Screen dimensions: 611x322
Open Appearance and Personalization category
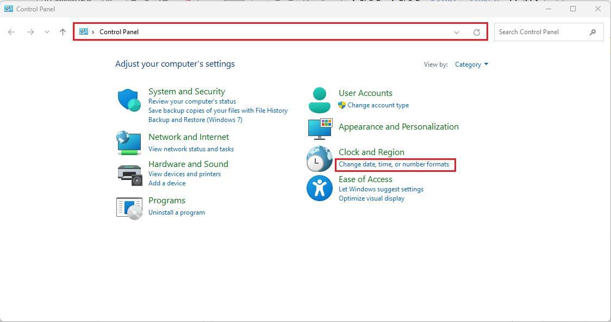[x=398, y=127]
